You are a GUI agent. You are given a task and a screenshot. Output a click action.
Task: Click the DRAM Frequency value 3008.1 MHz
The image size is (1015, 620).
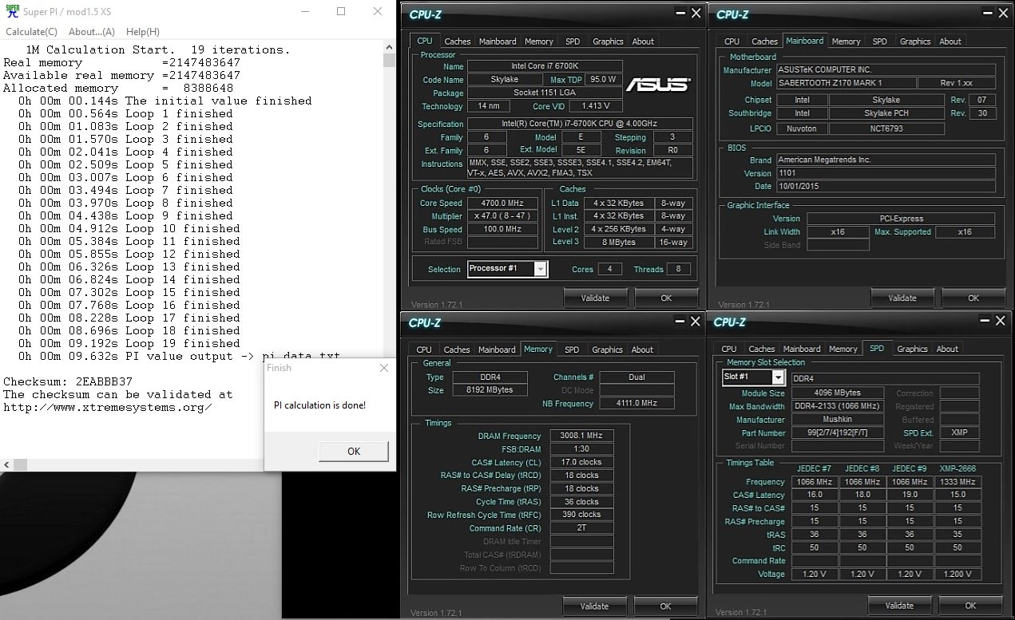coord(581,436)
